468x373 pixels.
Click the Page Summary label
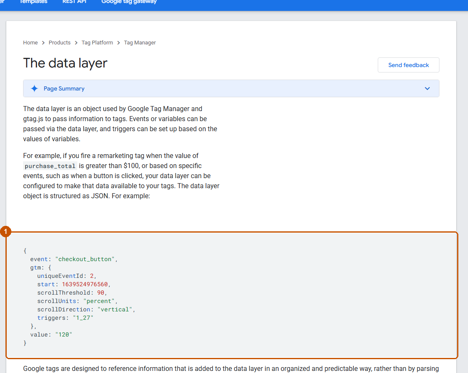[x=64, y=88]
